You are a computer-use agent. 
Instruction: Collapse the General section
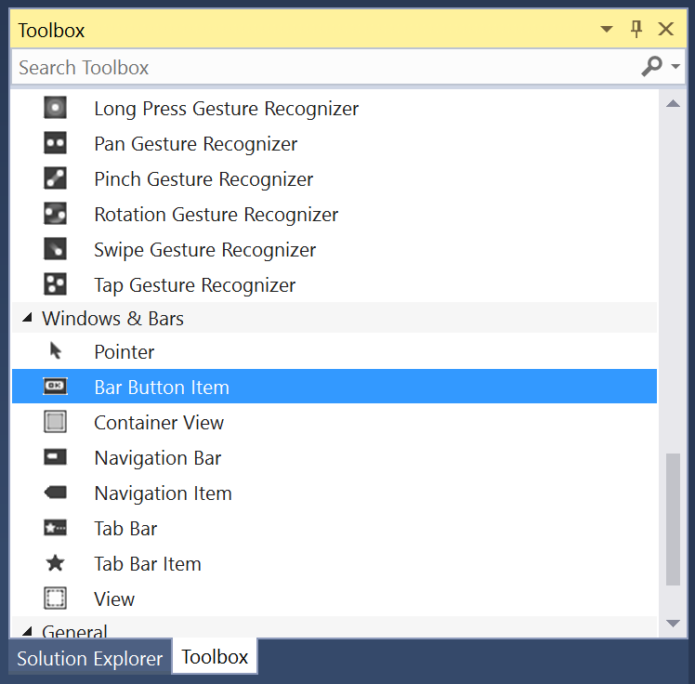coord(28,631)
